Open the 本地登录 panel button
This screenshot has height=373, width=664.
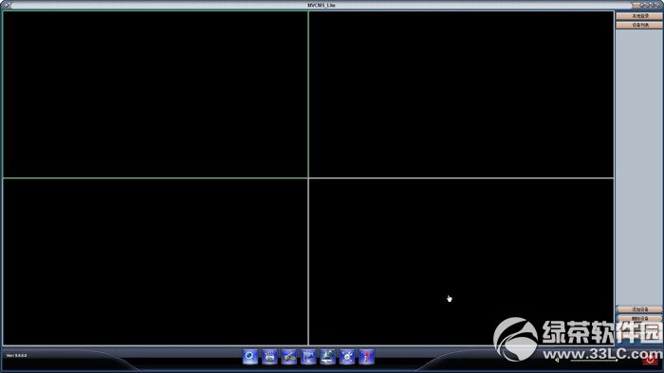(x=639, y=16)
